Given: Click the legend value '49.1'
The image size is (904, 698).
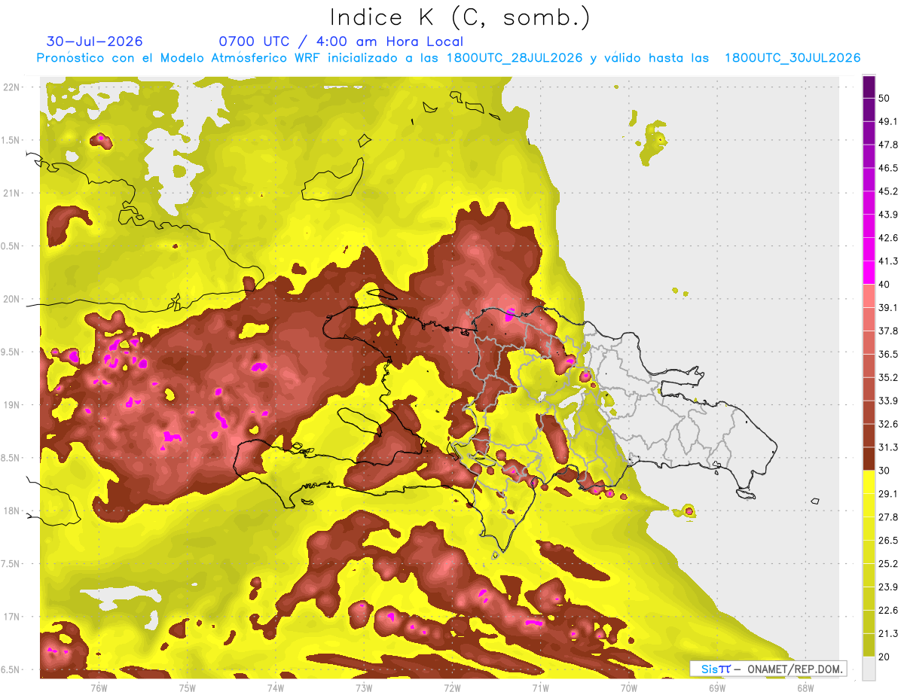Looking at the screenshot, I should pyautogui.click(x=888, y=121).
